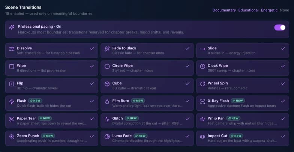This screenshot has height=152, width=294.
Task: Uncheck the Slide transition checkmark
Action: [283, 49]
